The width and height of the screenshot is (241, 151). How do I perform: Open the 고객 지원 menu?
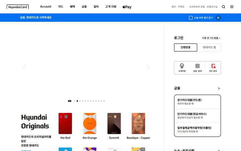[x=111, y=7]
